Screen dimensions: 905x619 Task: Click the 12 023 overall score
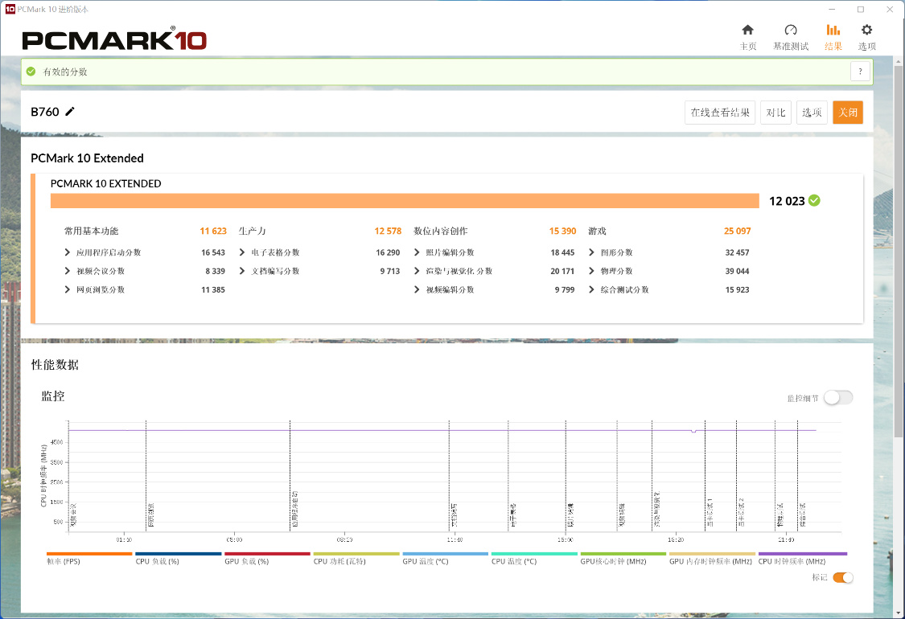(x=787, y=201)
